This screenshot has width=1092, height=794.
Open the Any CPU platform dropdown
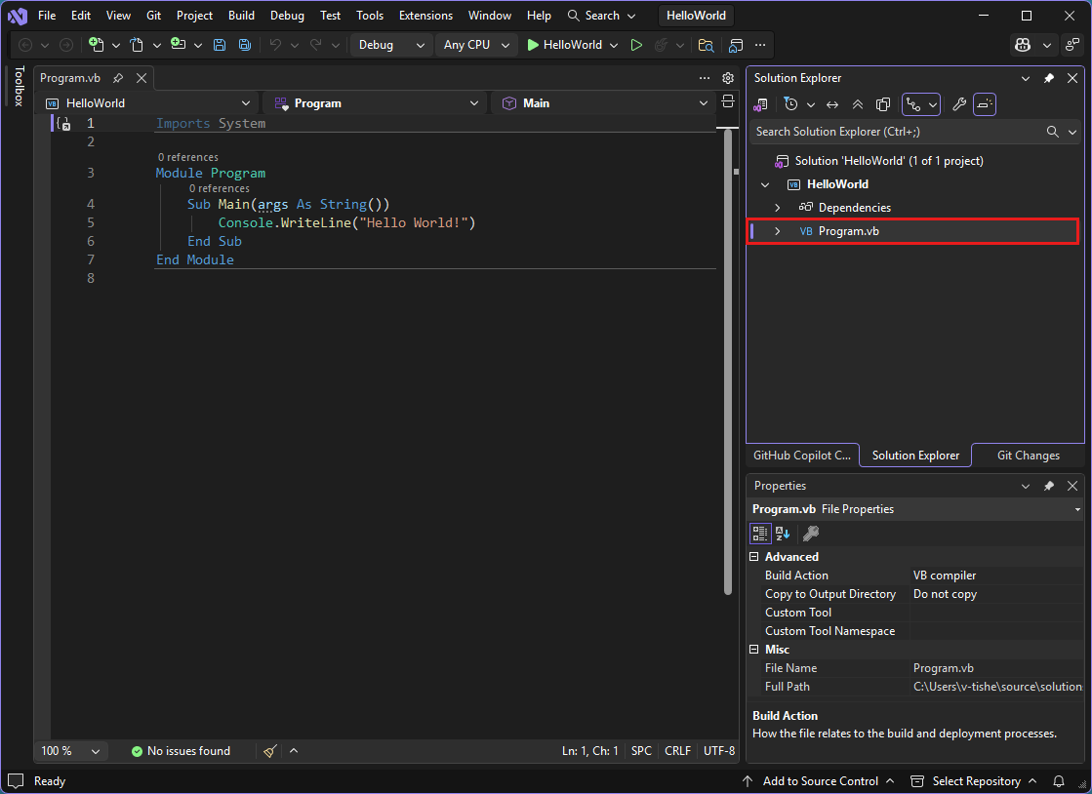tap(475, 45)
